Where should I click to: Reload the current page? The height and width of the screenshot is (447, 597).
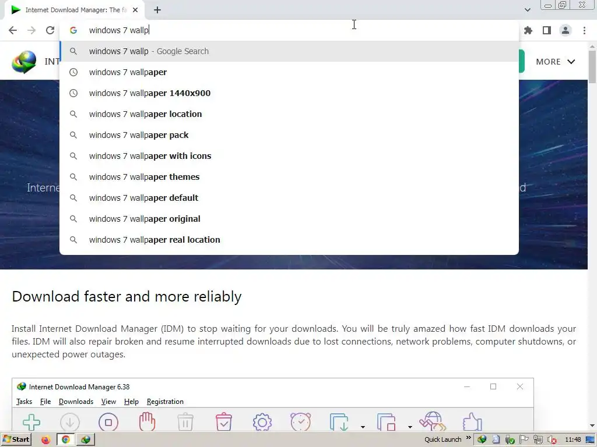click(50, 30)
